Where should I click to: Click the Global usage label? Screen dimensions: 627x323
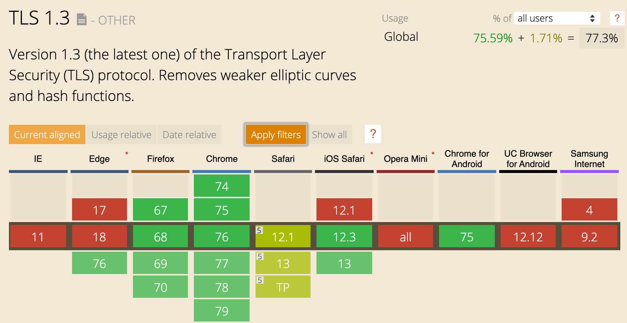pyautogui.click(x=401, y=37)
